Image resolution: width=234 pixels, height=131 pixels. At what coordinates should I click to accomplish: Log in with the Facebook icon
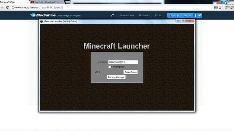[x=195, y=15]
